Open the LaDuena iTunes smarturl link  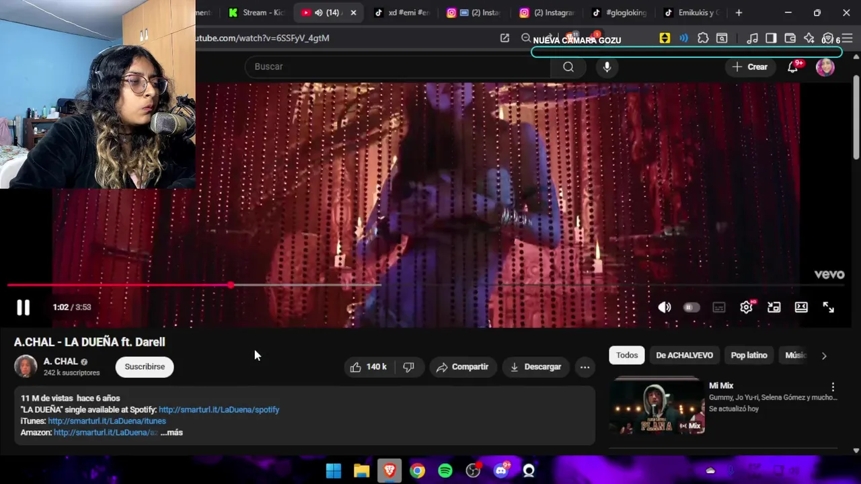[x=107, y=421]
